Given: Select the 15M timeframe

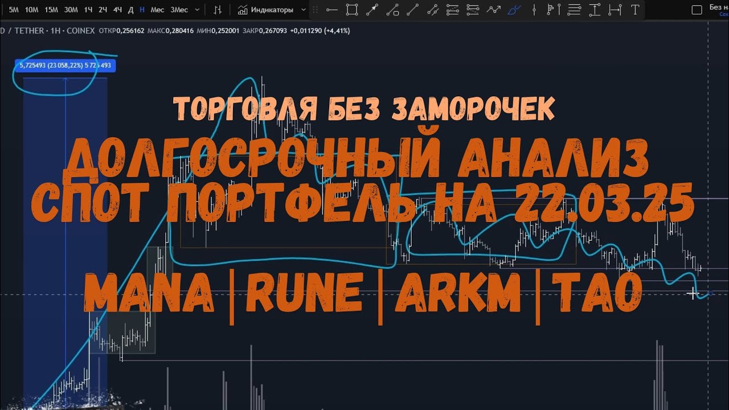Looking at the screenshot, I should [51, 10].
